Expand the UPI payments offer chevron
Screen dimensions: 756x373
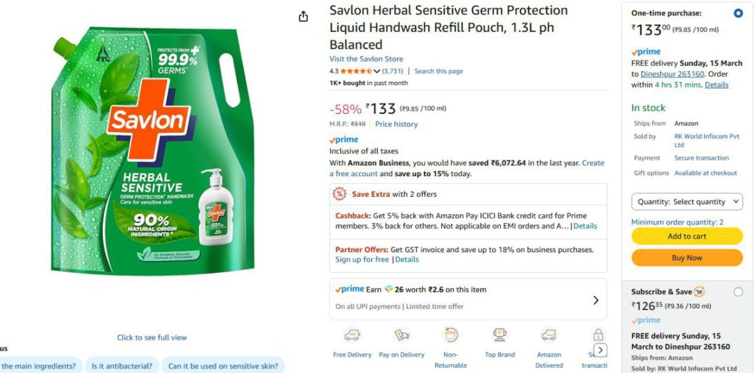coord(595,300)
